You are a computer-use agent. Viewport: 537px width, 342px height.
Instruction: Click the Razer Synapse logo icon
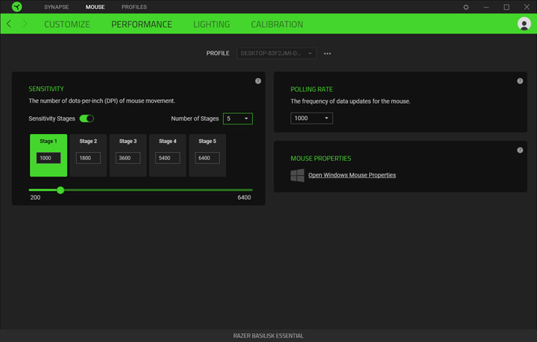(x=16, y=7)
